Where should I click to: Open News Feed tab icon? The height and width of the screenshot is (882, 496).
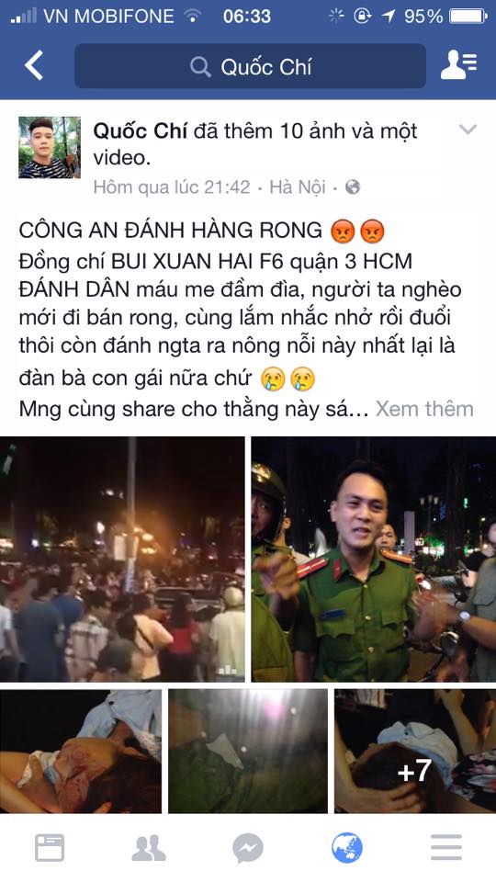pos(50,848)
